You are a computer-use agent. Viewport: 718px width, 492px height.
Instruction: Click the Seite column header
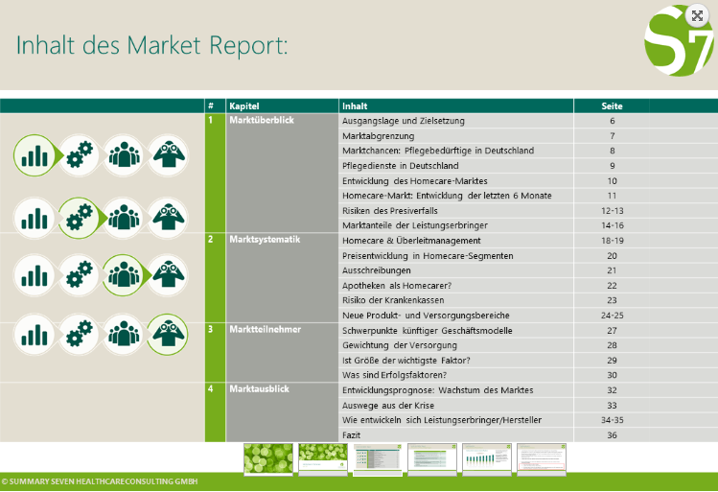coord(612,105)
